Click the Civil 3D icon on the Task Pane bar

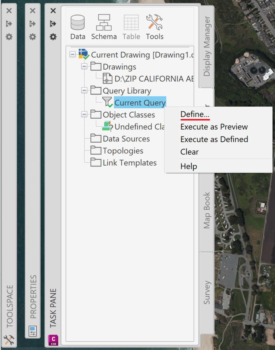coord(53,340)
